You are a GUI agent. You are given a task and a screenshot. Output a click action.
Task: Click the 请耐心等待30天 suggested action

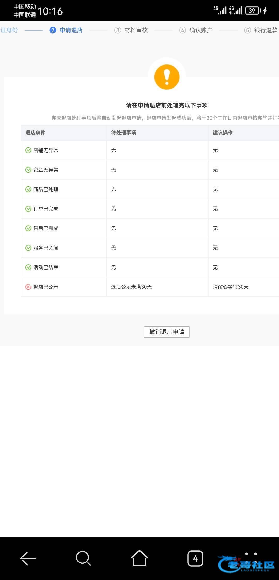click(230, 287)
